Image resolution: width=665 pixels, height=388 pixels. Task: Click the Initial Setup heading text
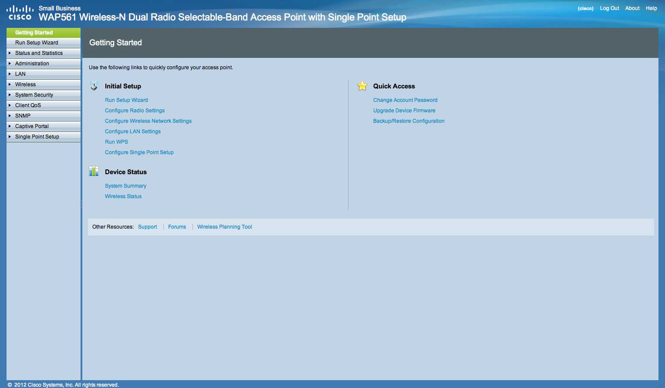(x=123, y=86)
